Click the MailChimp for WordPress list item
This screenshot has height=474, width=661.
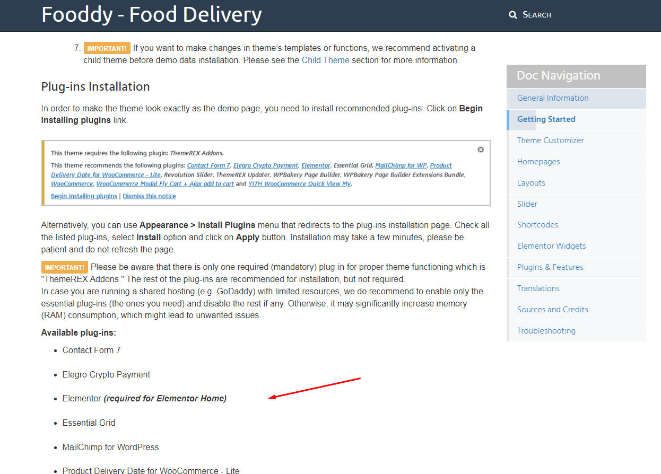tap(110, 447)
